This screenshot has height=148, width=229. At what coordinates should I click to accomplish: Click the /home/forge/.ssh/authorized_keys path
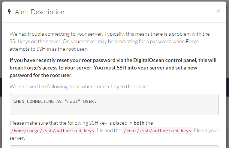52,130
